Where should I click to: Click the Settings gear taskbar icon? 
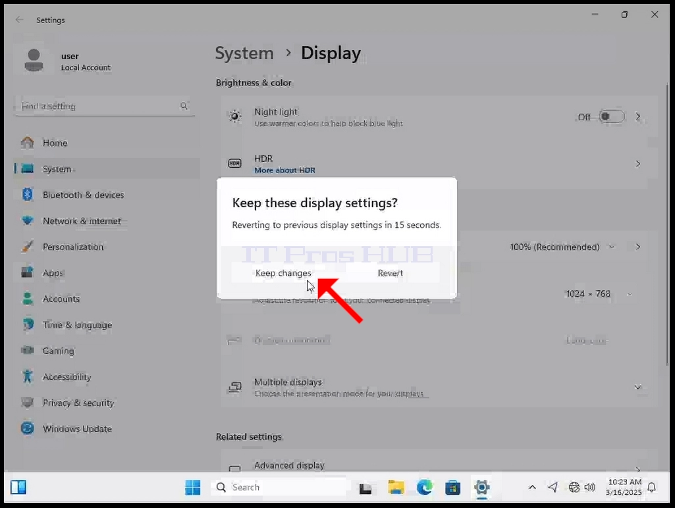click(481, 488)
